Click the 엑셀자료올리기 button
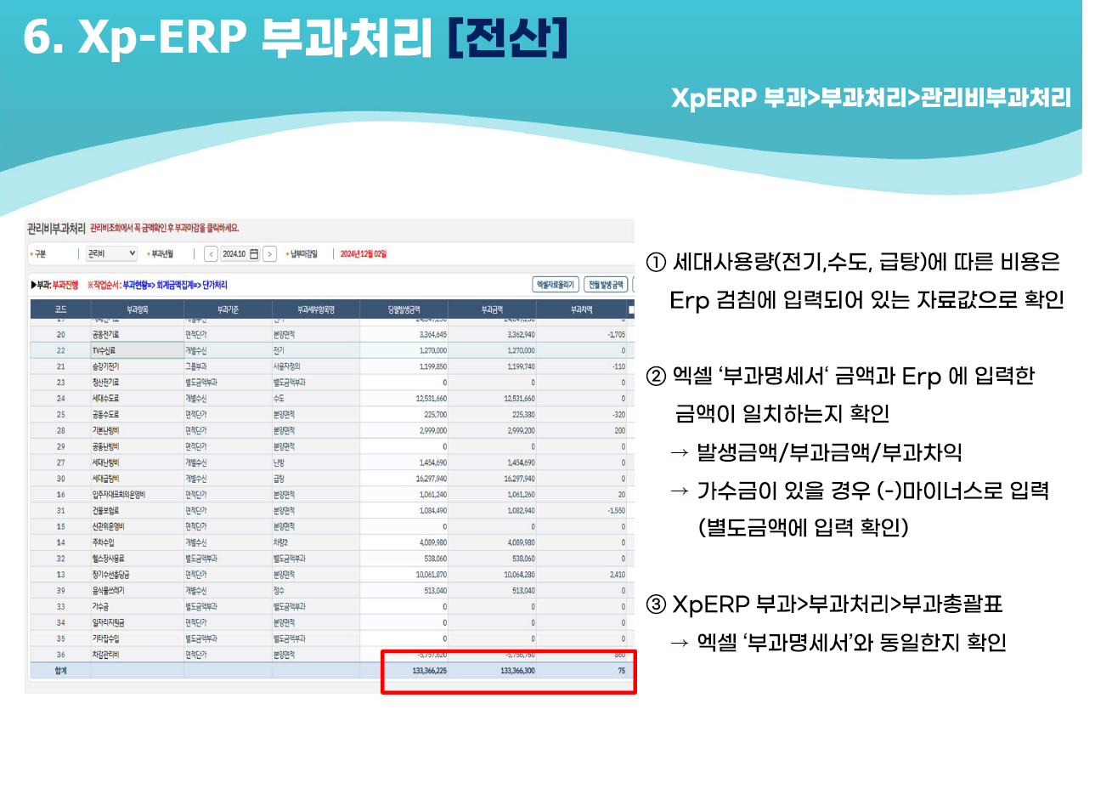1112x800 pixels. click(556, 285)
